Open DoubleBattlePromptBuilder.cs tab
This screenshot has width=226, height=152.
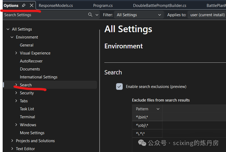[160, 6]
